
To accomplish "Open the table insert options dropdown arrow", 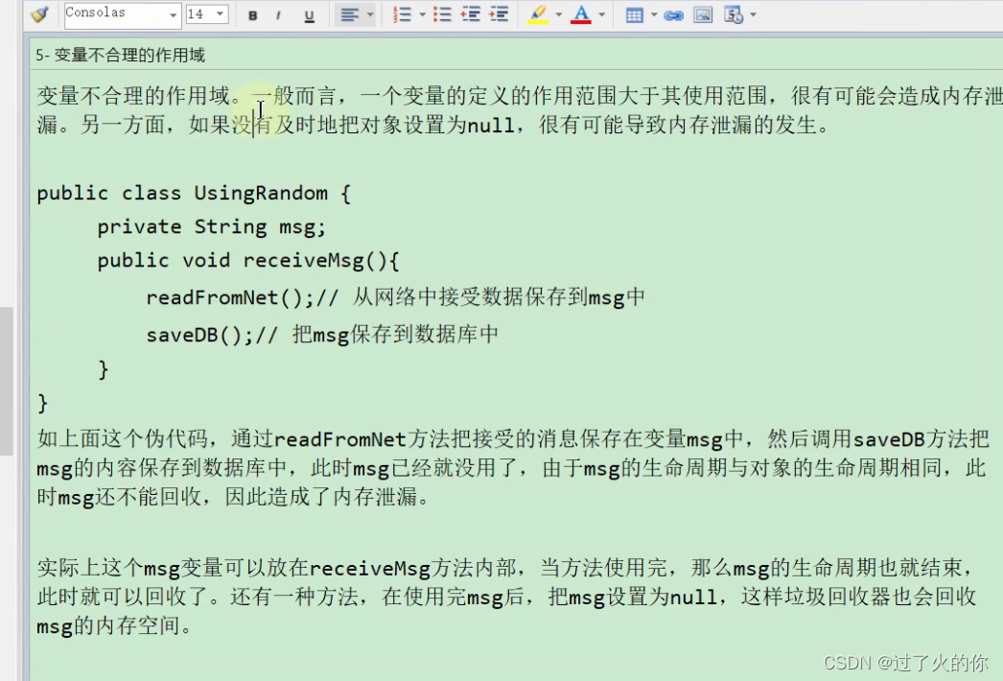I will point(653,14).
